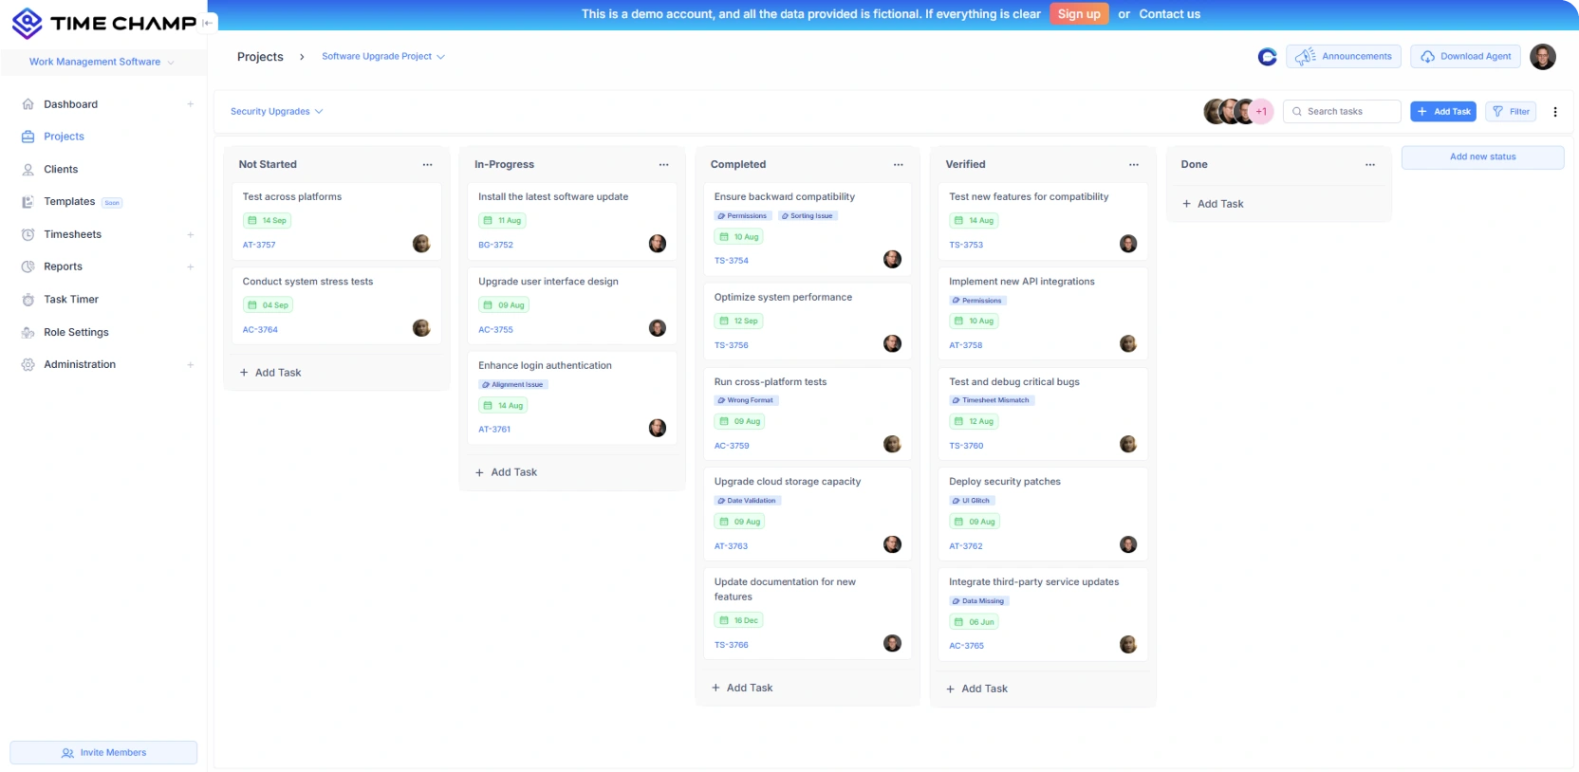Click the Timesheet Mismatch tag

[992, 400]
